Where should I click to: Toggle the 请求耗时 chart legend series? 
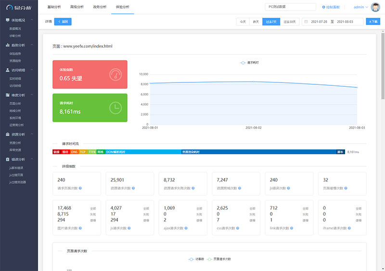coord(250,63)
